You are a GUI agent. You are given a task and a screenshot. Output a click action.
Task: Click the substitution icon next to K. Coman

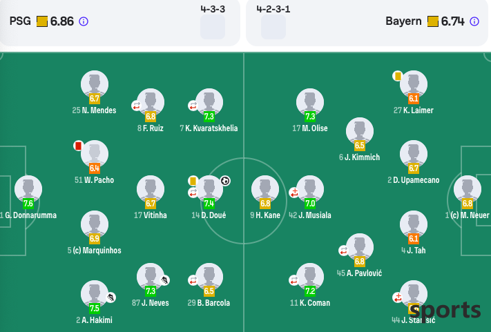[294, 280]
